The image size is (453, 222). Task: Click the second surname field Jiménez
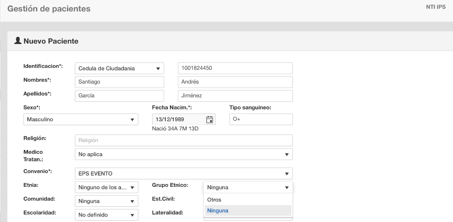tap(235, 96)
